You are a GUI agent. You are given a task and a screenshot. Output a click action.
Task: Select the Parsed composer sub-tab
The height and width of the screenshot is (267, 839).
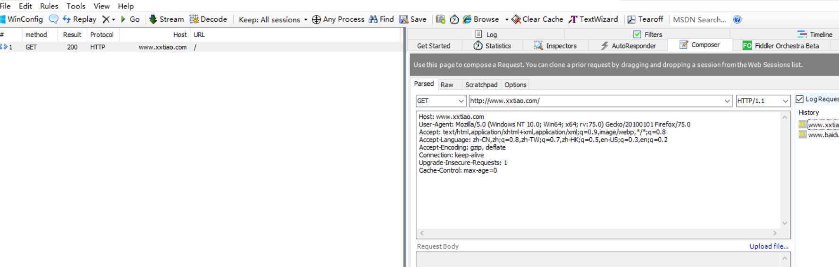424,84
